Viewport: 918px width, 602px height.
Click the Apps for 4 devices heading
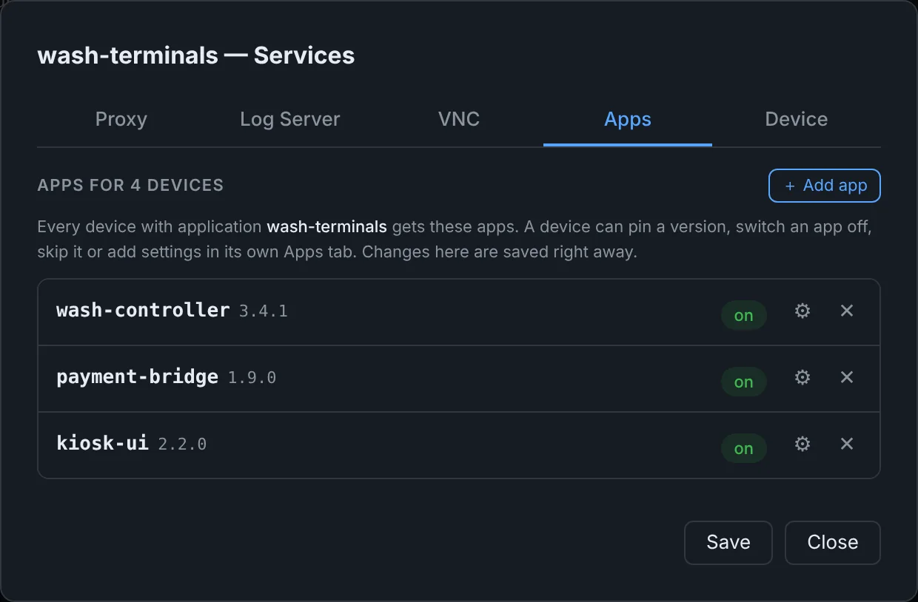(130, 185)
